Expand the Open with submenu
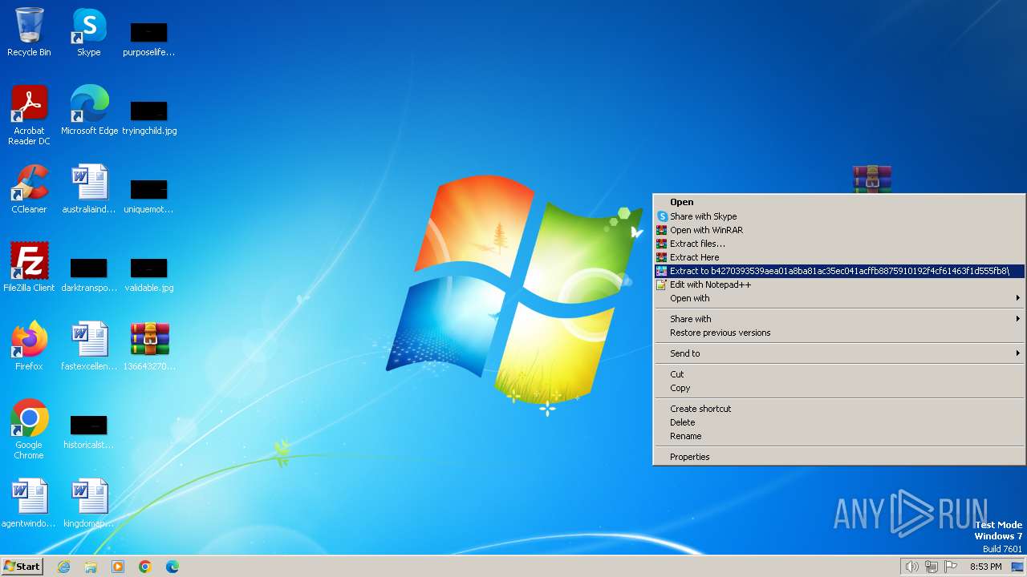 839,298
